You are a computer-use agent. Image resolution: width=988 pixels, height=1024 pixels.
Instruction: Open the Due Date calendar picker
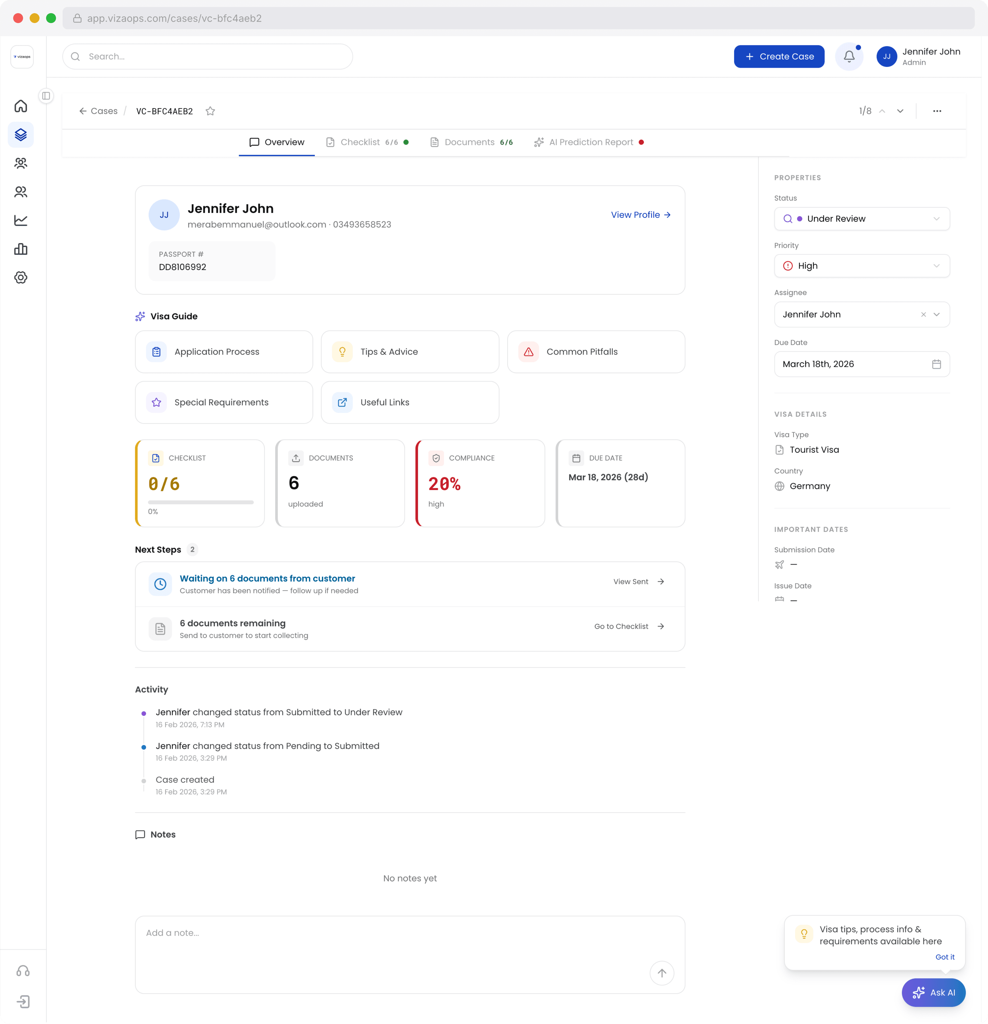tap(937, 364)
